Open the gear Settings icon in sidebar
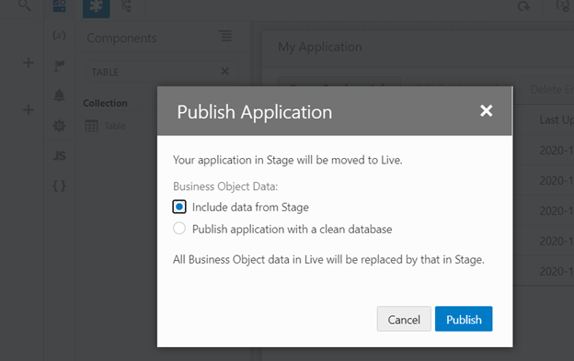Viewport: 574px width, 361px height. click(59, 126)
